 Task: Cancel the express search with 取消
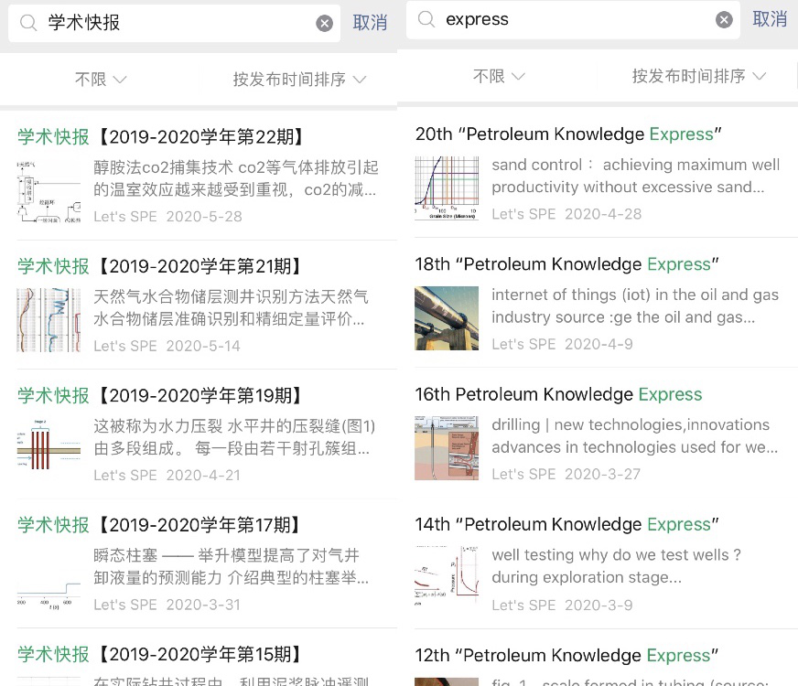(x=770, y=18)
